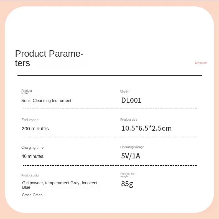The image size is (219, 219).
Task: Click the Model label
Action: [x=124, y=92]
